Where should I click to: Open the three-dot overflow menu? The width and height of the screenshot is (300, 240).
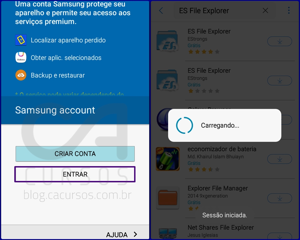(289, 11)
